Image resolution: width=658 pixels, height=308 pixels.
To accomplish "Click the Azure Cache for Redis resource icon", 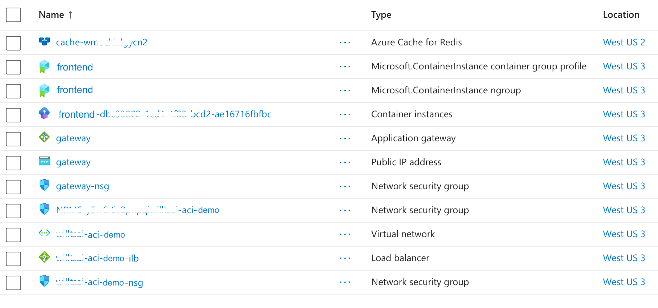I will (x=44, y=41).
